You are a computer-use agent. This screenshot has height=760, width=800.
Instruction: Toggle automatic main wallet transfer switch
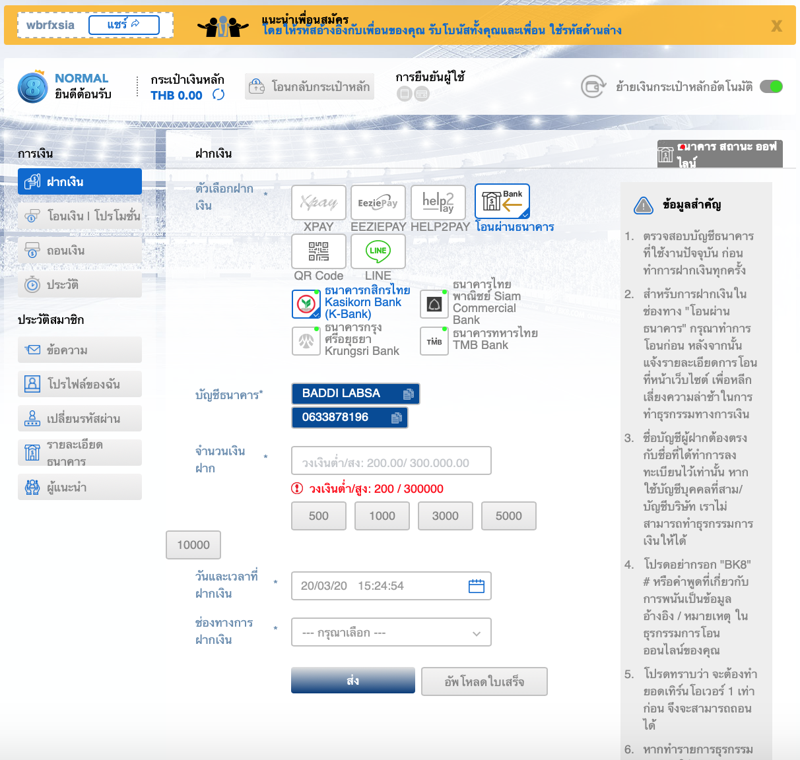click(770, 86)
